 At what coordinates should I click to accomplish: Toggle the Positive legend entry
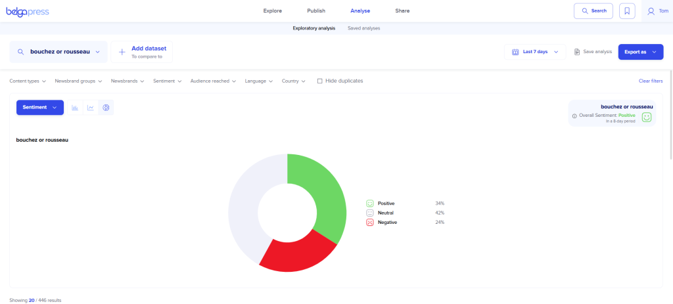coord(386,204)
